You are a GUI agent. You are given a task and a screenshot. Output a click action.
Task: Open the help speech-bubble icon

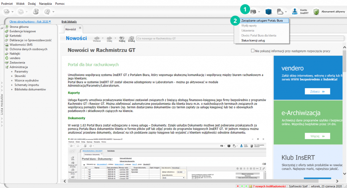47,11
